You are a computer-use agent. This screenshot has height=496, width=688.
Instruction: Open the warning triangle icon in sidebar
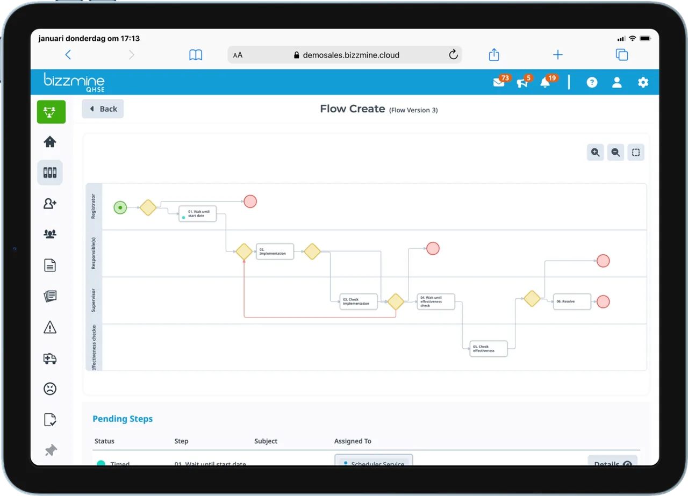(50, 327)
